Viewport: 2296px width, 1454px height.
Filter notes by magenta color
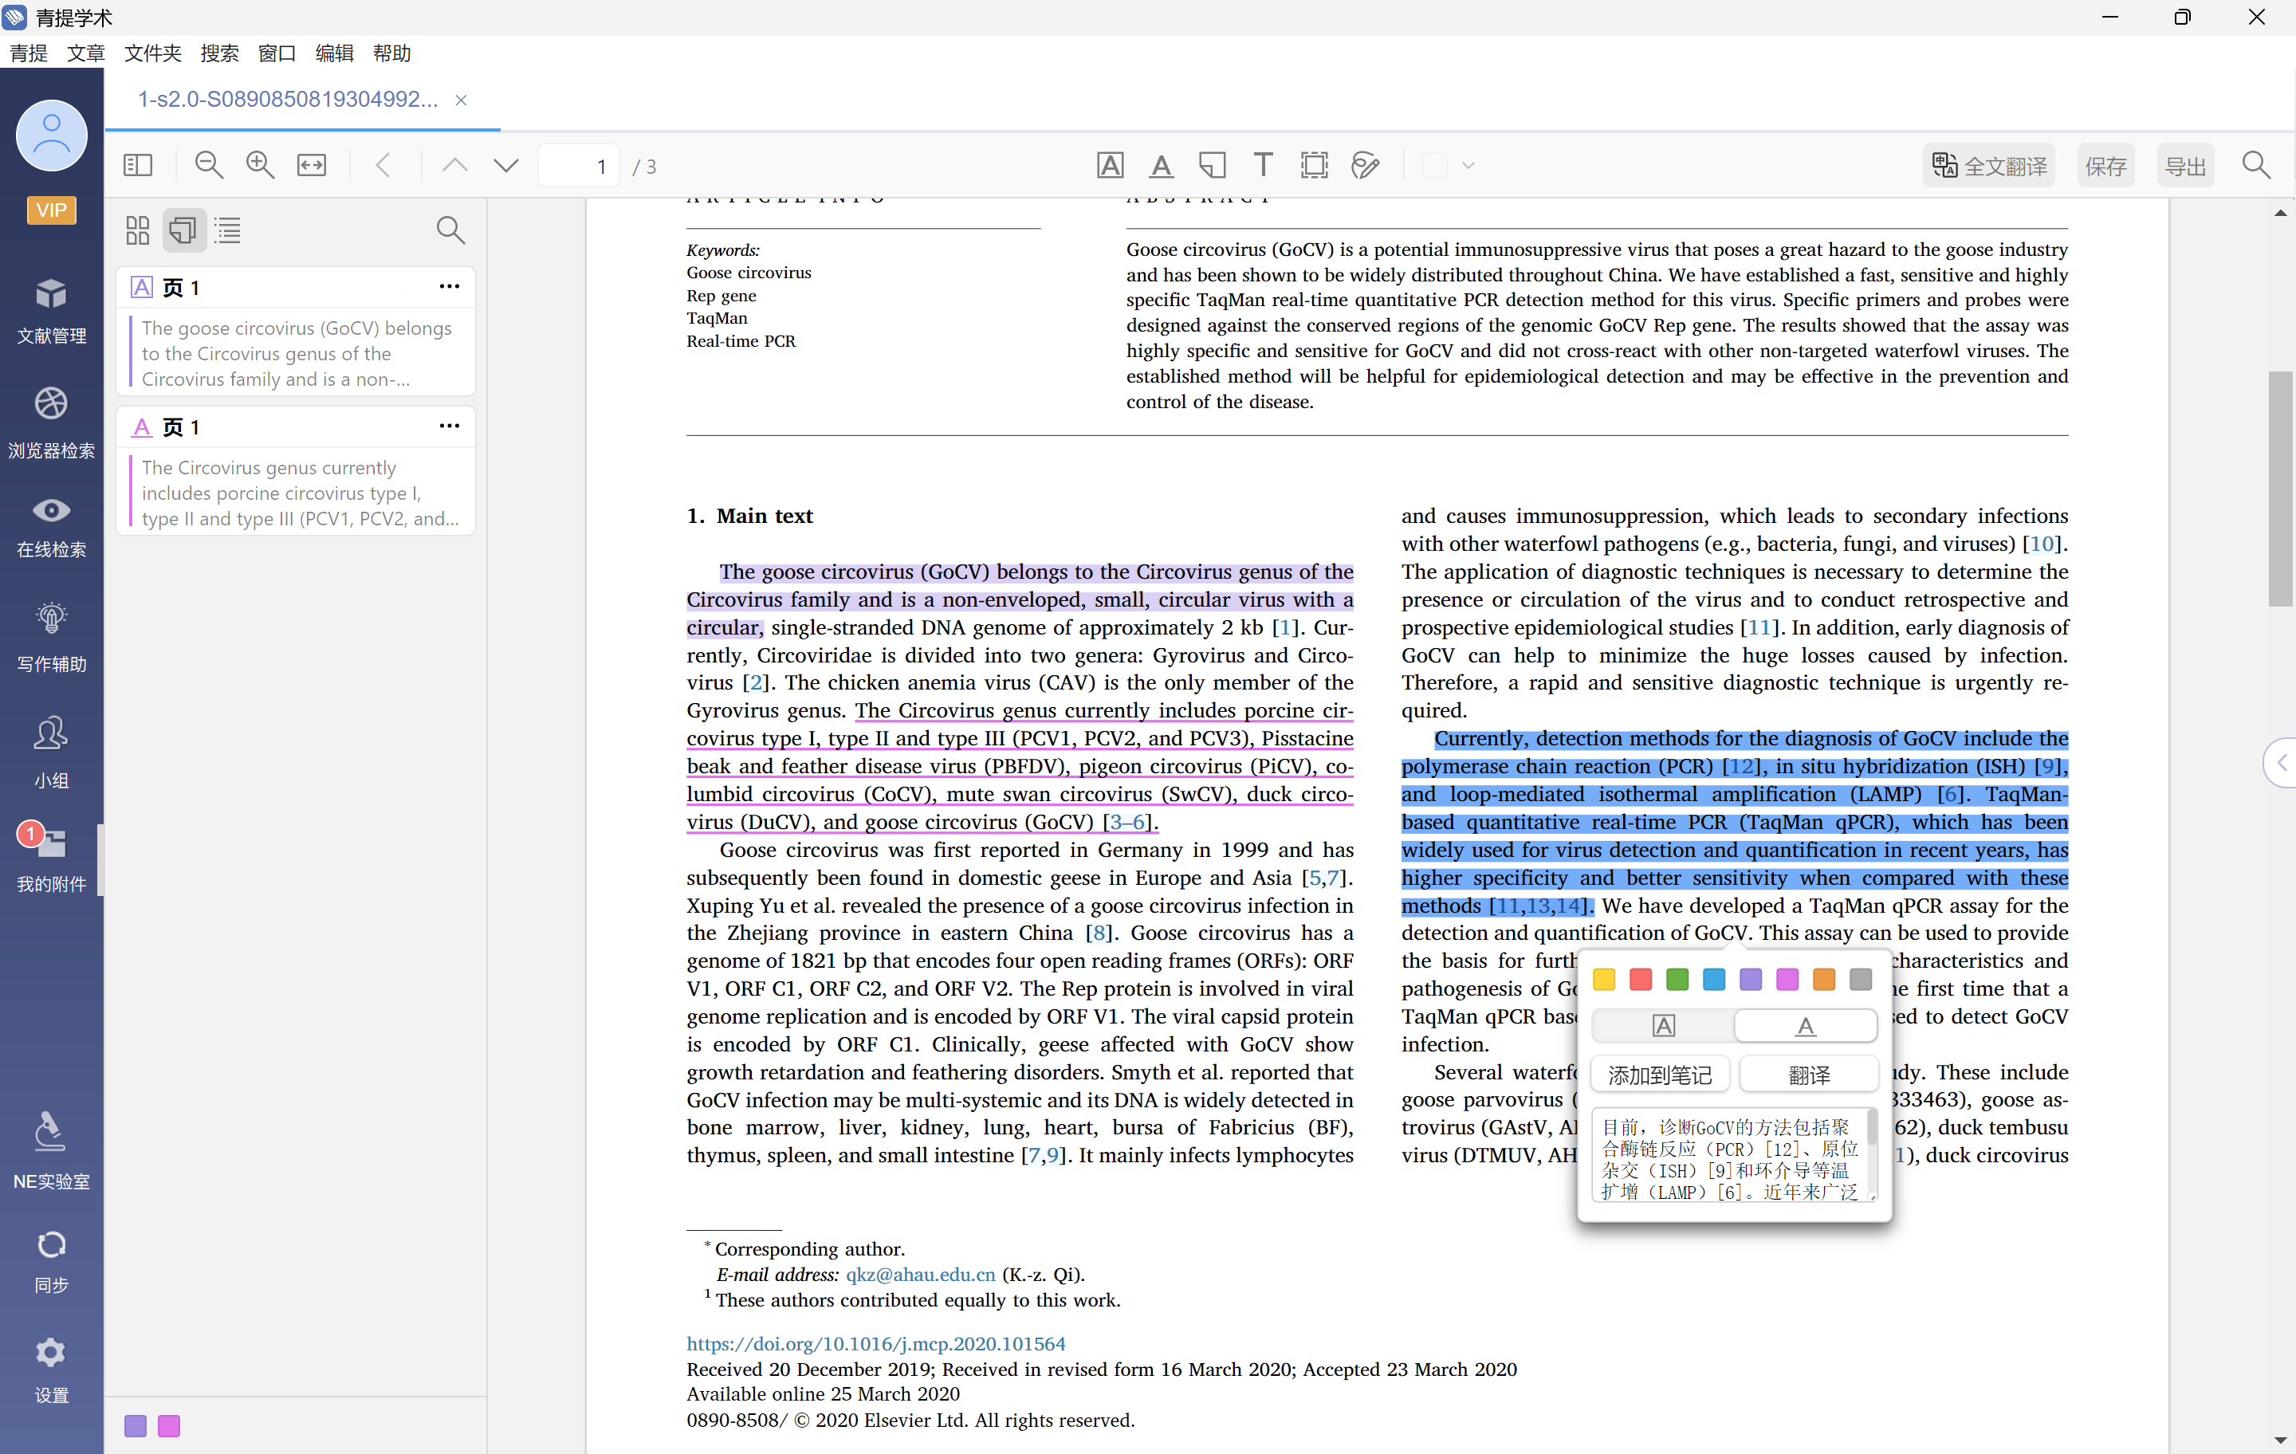click(169, 1425)
